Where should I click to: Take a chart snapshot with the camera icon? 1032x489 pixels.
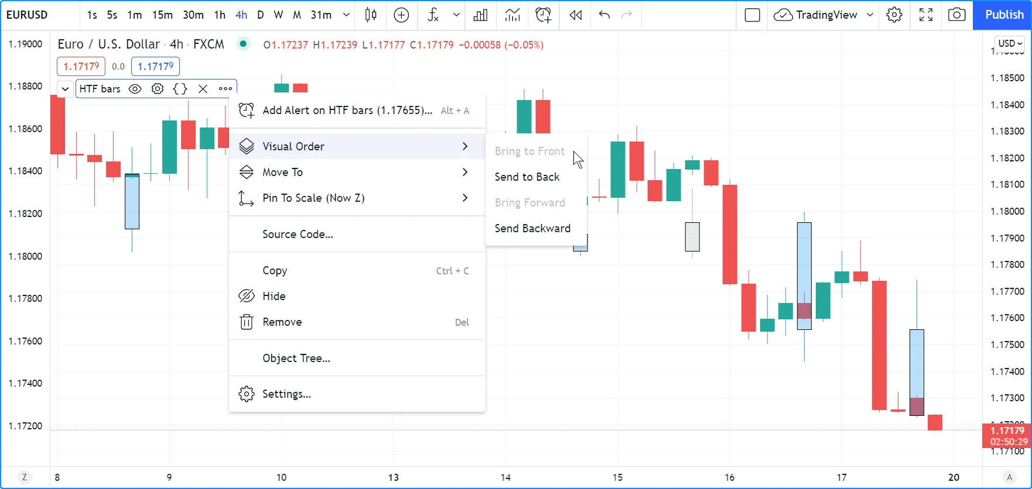pos(956,15)
